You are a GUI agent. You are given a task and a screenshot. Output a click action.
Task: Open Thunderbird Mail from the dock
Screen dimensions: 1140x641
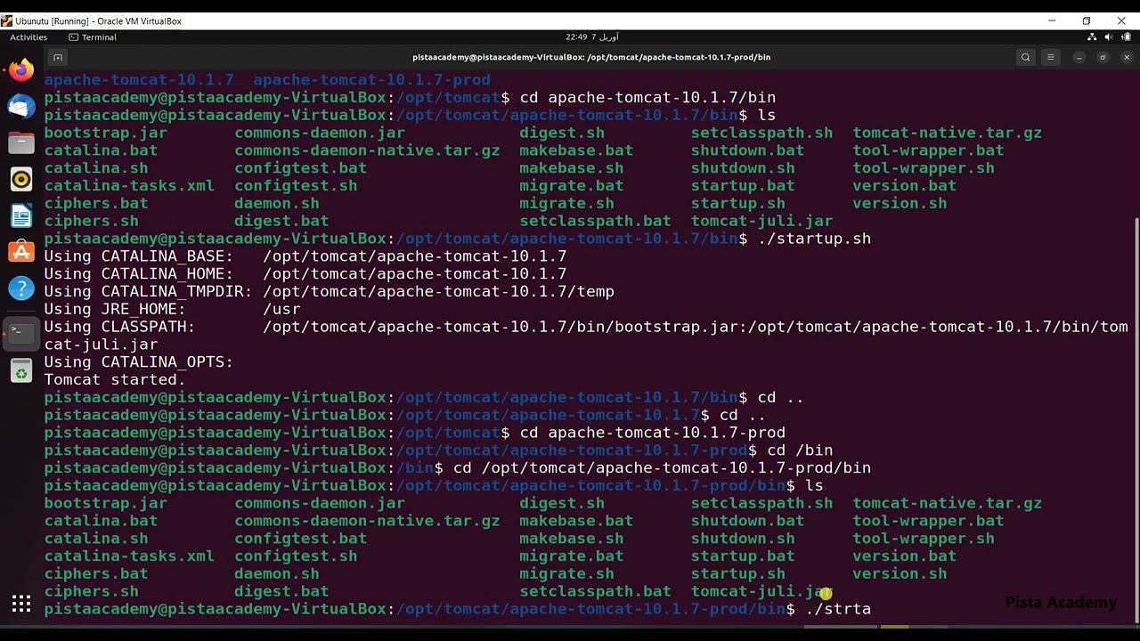[x=21, y=107]
